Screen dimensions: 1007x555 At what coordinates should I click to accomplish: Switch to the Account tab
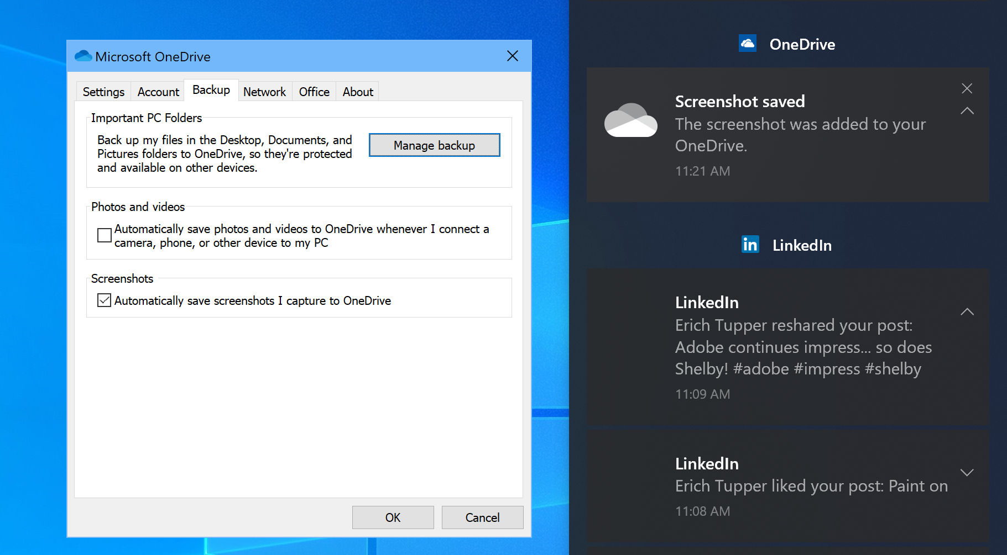(x=158, y=92)
